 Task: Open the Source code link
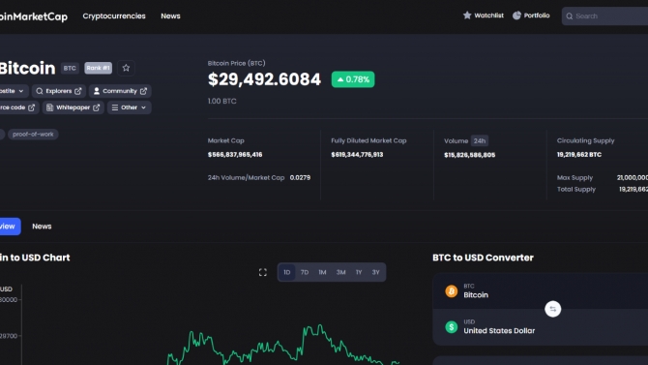coord(19,107)
